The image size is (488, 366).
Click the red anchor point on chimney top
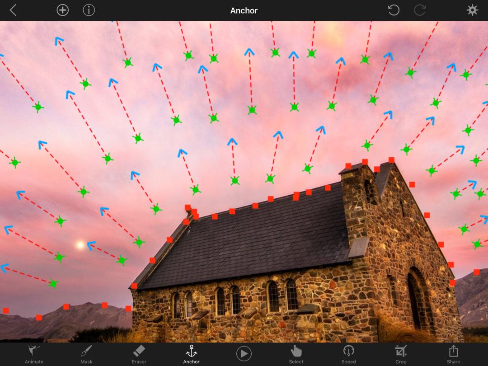365,162
